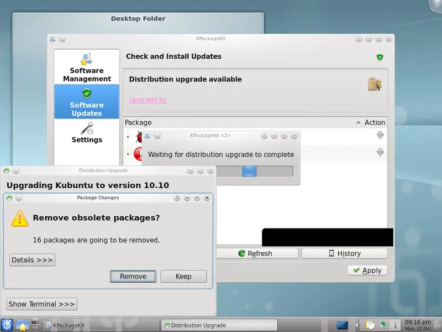Click the Action column header
442x332 pixels.
[x=375, y=122]
